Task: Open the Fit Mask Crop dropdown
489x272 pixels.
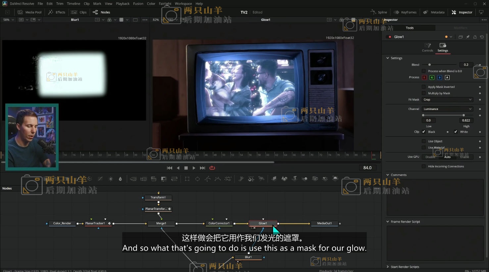Action: pos(447,100)
